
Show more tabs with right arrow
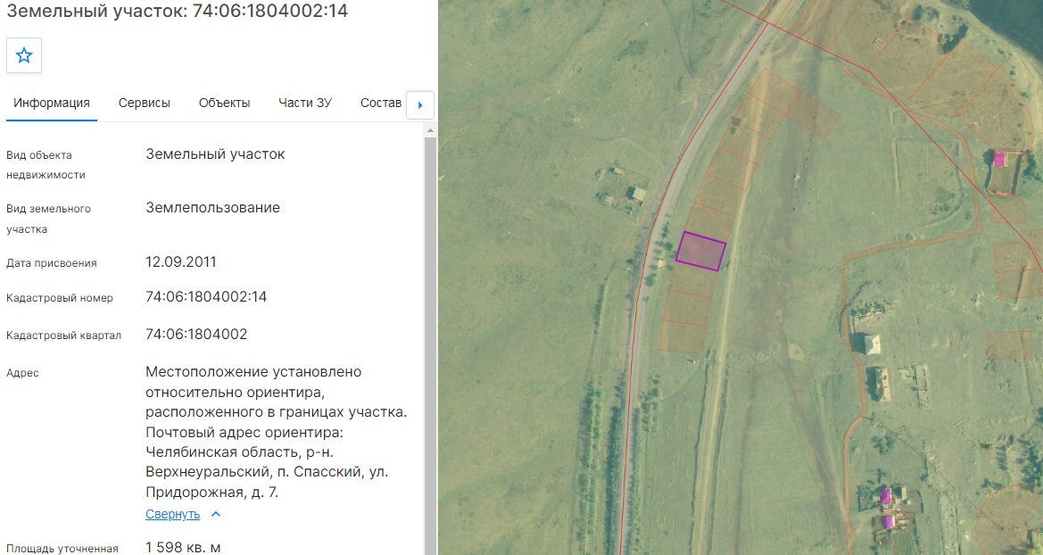419,105
